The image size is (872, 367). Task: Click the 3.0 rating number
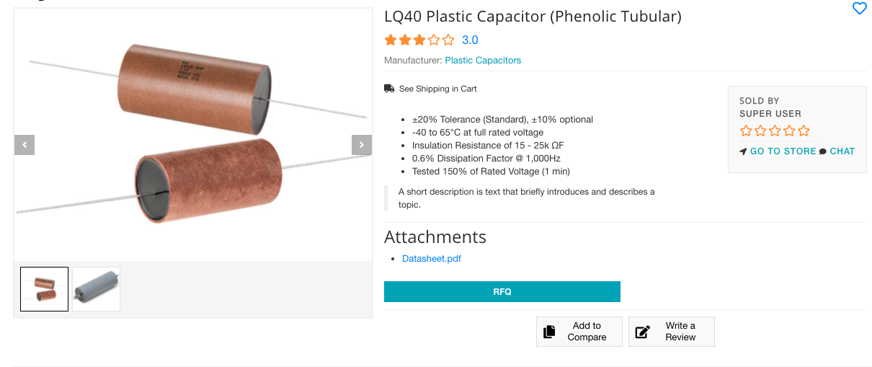click(470, 40)
